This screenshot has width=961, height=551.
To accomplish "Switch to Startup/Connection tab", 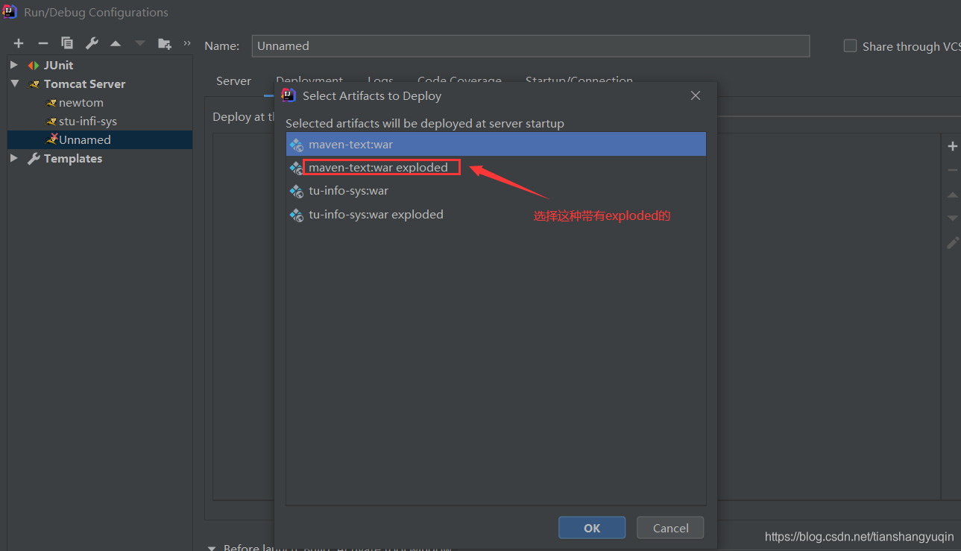I will pos(579,79).
